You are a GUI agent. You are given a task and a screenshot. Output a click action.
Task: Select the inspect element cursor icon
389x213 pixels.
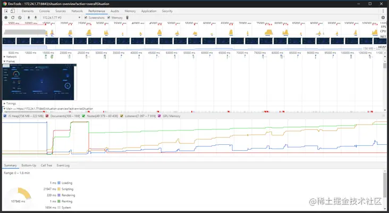tap(6, 11)
